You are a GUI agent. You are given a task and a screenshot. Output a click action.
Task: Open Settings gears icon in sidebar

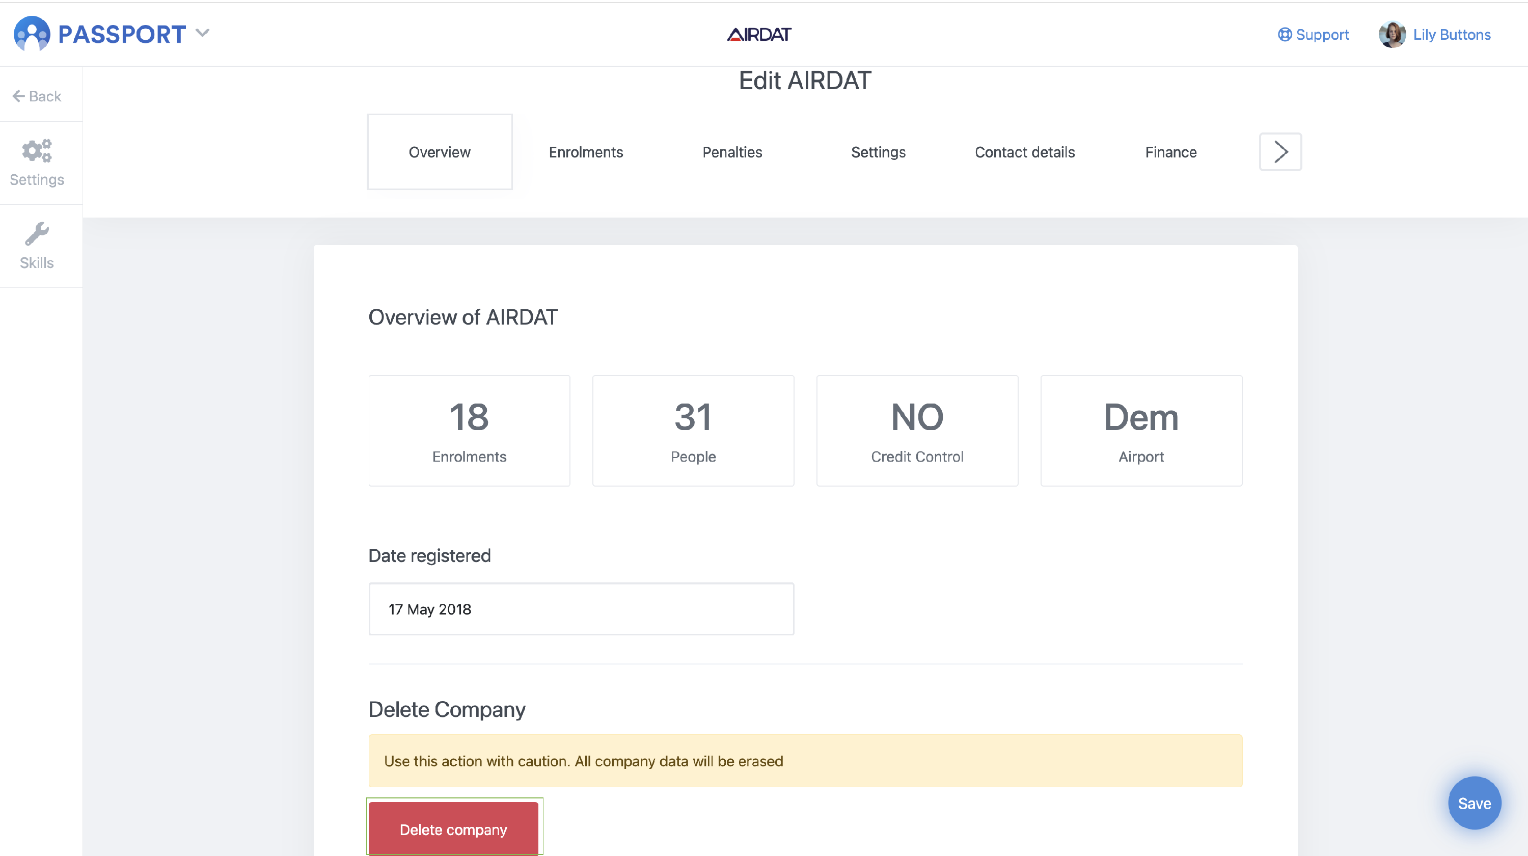tap(37, 151)
